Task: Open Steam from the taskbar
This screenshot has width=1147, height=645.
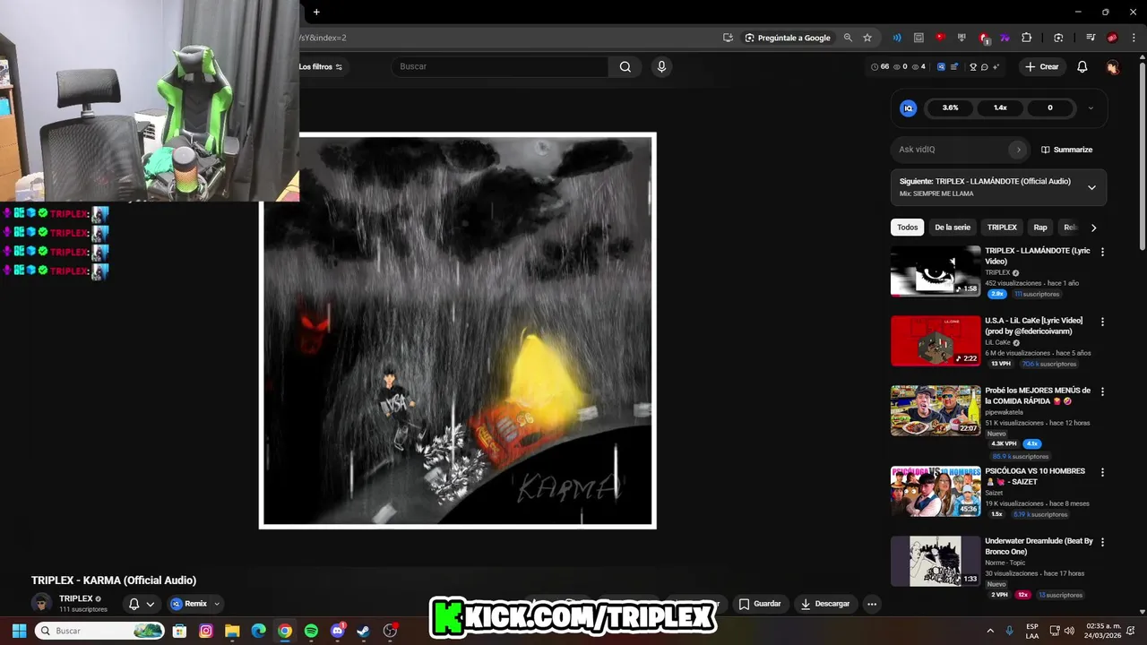Action: click(364, 631)
